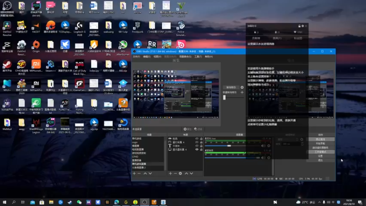This screenshot has height=206, width=366.
Task: Select CFHD scene in Scenes list
Action: [135, 157]
